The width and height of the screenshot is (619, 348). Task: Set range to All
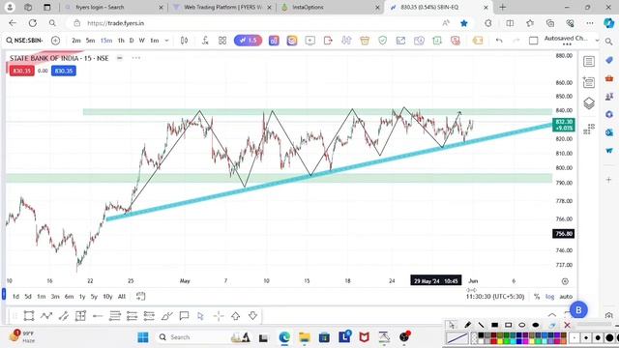tap(122, 297)
